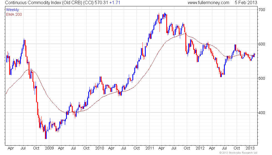Click the '2013' time axis label
This screenshot has width=272, height=155.
pyautogui.click(x=250, y=148)
